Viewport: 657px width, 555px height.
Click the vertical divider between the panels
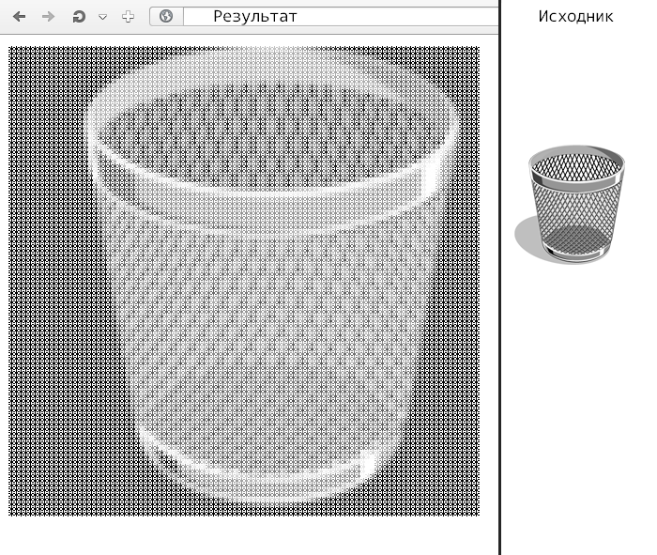[x=499, y=282]
